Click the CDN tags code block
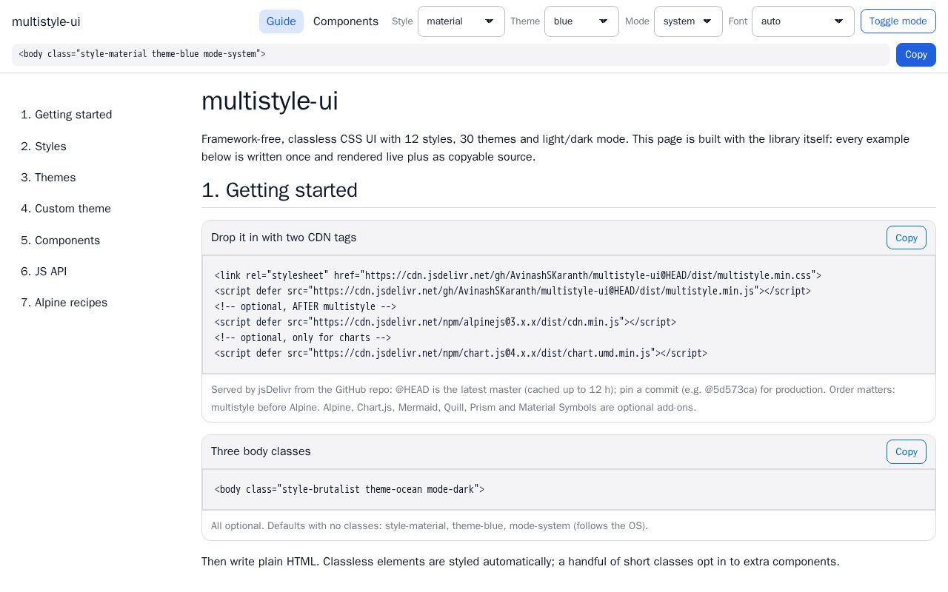The width and height of the screenshot is (948, 592). pos(569,314)
